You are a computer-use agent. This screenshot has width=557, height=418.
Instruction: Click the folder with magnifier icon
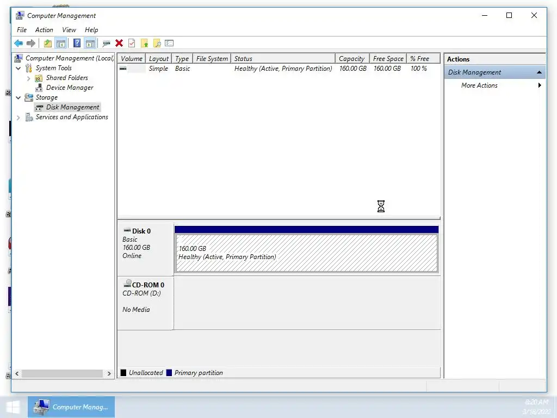157,44
